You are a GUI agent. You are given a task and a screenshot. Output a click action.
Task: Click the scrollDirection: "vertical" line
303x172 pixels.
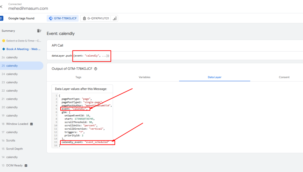click(x=84, y=129)
